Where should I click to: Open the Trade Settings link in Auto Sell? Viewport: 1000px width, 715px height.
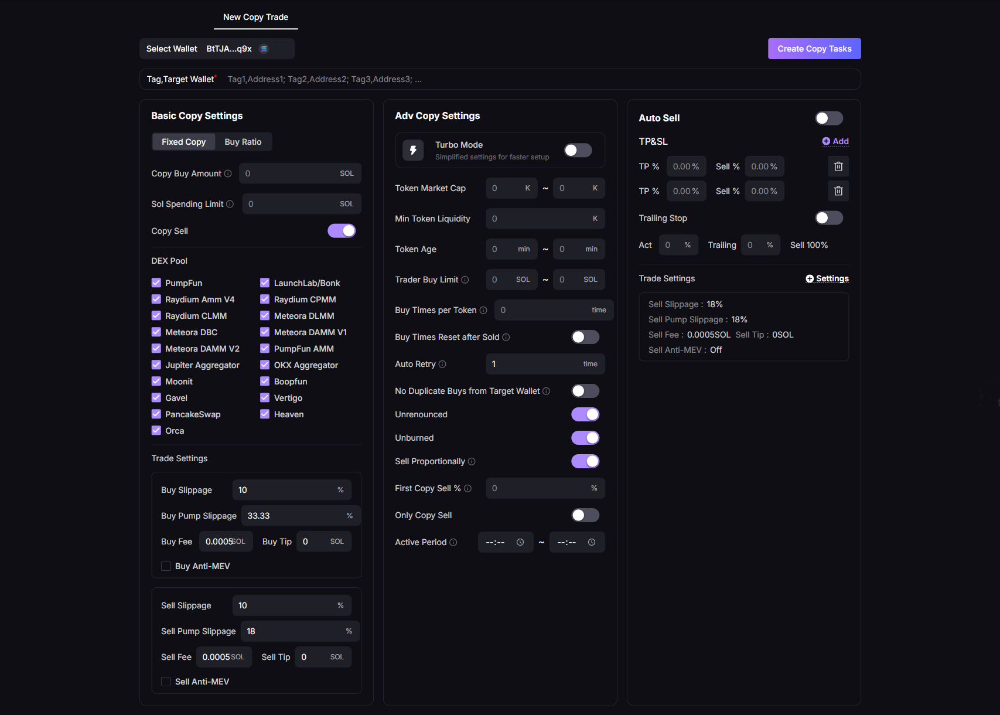827,278
